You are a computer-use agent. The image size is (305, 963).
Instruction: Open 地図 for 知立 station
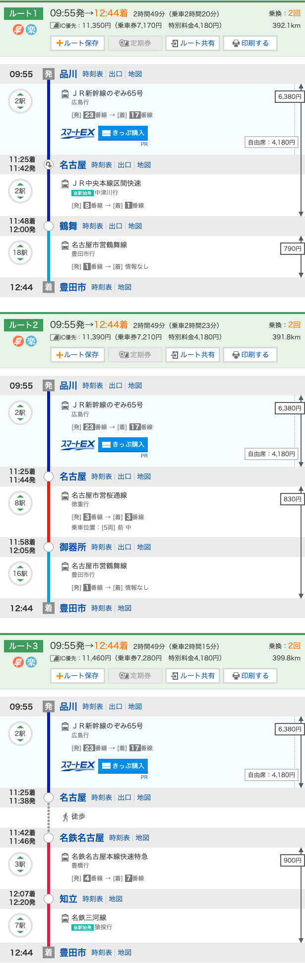click(x=116, y=899)
